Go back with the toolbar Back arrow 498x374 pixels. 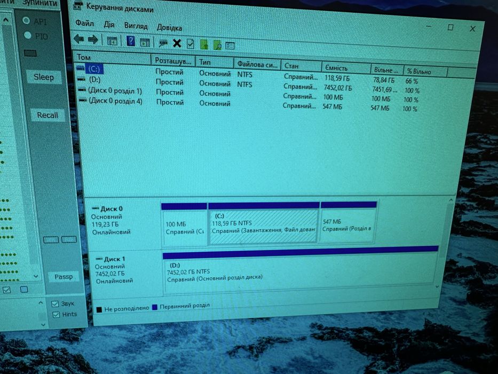78,39
